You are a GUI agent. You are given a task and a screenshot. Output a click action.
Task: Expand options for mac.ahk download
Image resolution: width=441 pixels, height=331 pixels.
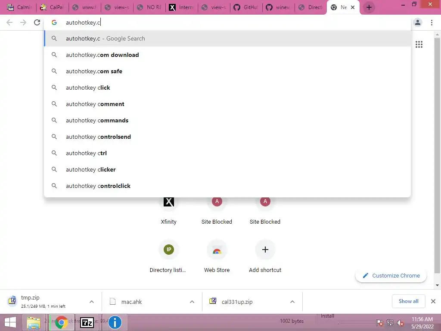tap(192, 302)
